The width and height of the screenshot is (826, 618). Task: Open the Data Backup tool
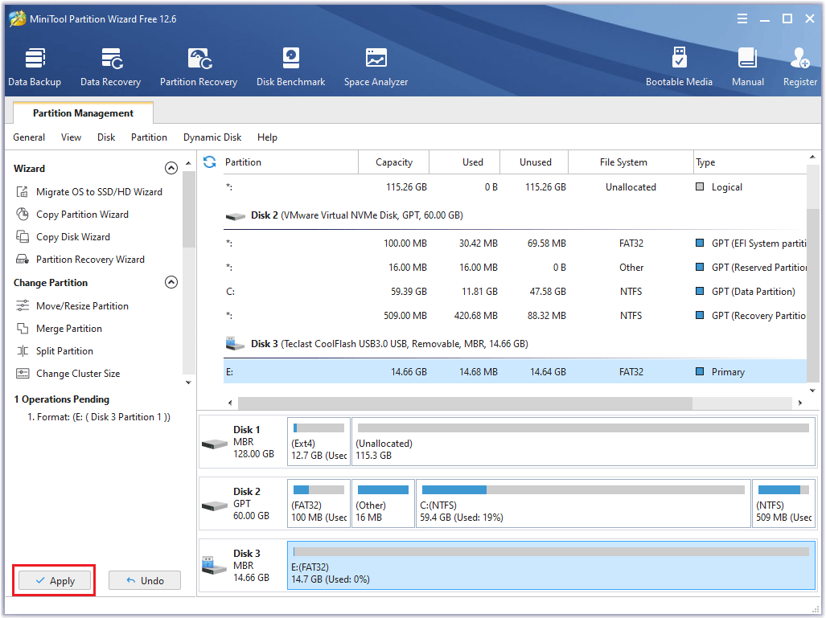pos(35,68)
